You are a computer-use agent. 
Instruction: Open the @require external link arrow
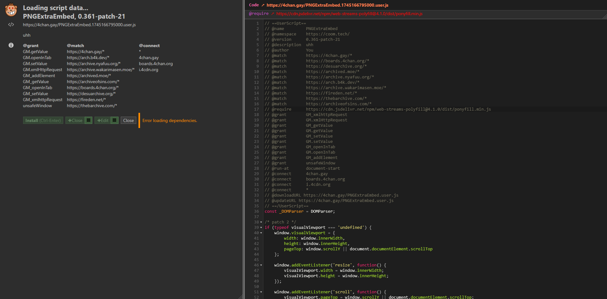point(273,14)
